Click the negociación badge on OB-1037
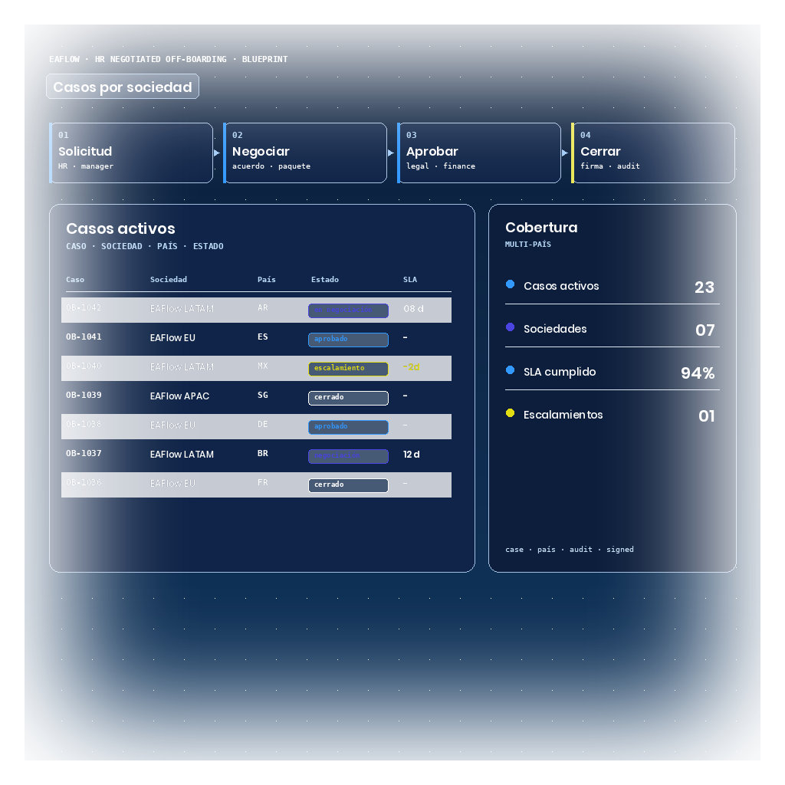785x785 pixels. (349, 455)
